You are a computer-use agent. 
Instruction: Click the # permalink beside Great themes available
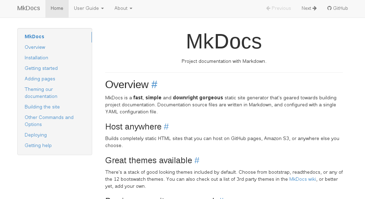point(197,160)
